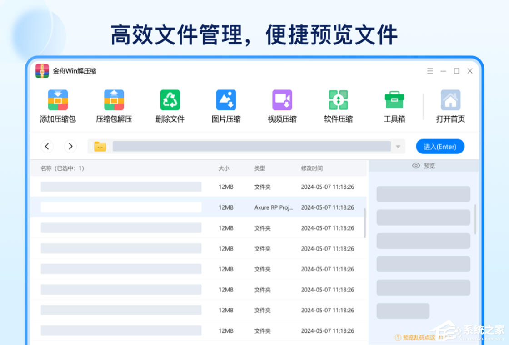Click the 进入(Enter) button
The image size is (509, 345).
(x=440, y=146)
